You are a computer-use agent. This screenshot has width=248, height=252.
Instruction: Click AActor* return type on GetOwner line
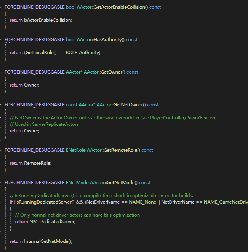tap(74, 72)
